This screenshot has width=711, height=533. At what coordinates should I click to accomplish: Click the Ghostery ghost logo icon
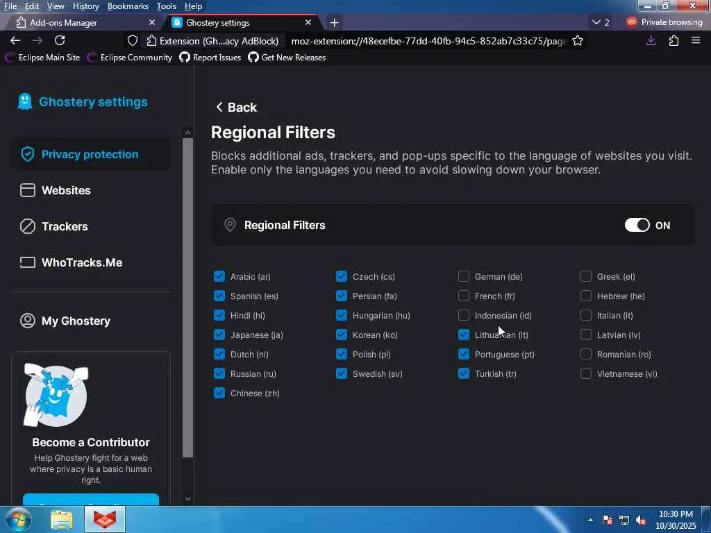(25, 101)
